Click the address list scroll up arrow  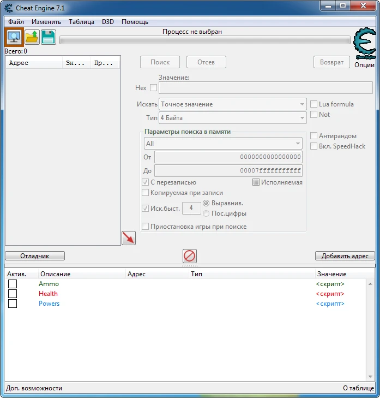[x=370, y=284]
